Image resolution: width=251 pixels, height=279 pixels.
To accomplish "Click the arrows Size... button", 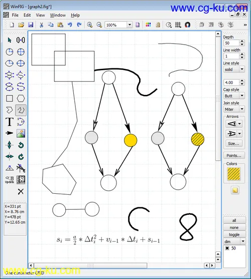I will coord(234,144).
